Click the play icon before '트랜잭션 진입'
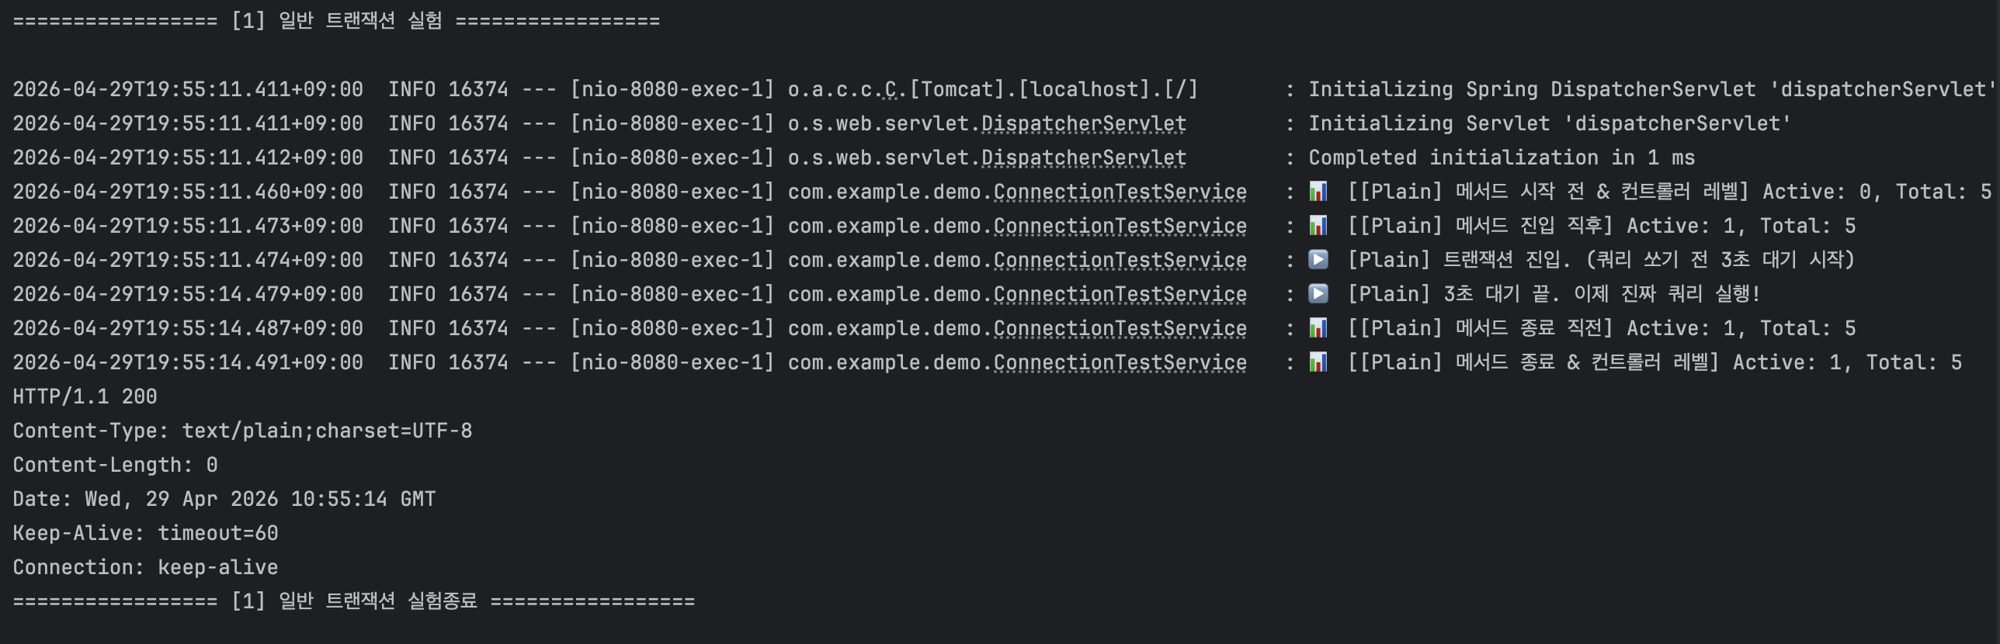 point(1318,260)
